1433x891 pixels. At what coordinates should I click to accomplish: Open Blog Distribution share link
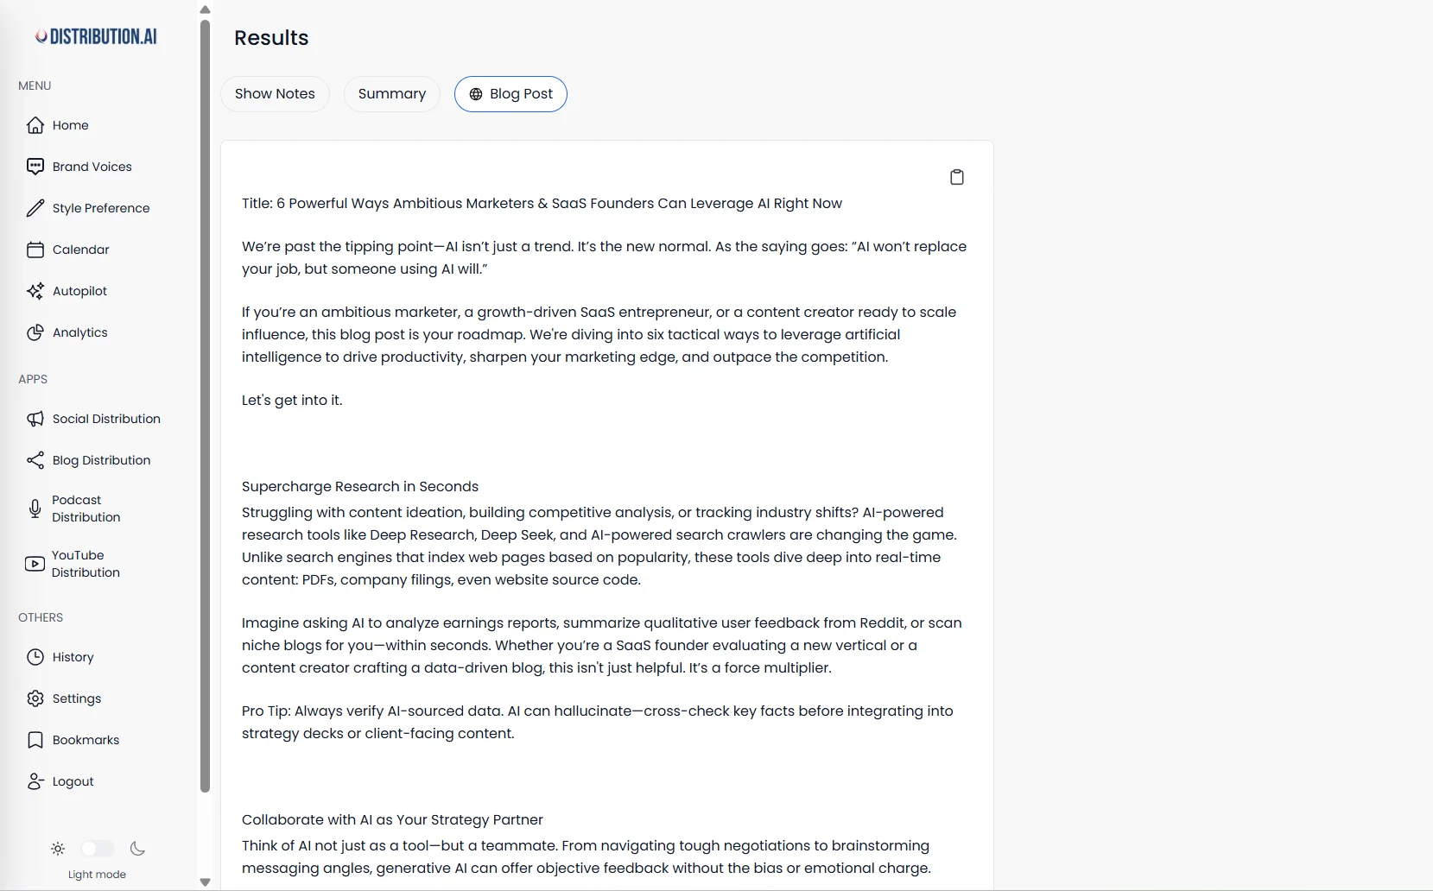click(x=35, y=460)
